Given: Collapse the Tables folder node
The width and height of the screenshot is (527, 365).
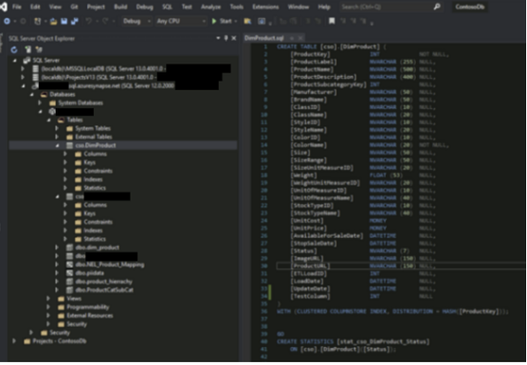Looking at the screenshot, I should pos(49,120).
